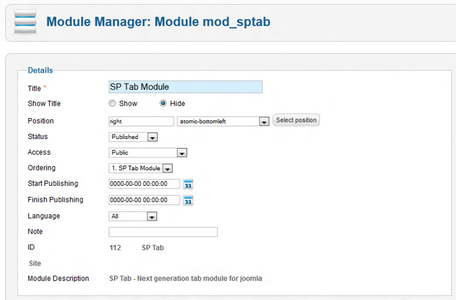This screenshot has height=300, width=456.
Task: Click the Module Description text
Action: 185,279
